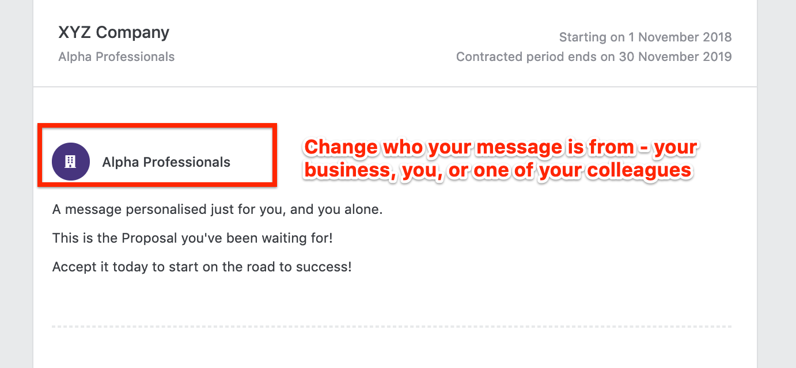The height and width of the screenshot is (368, 796).
Task: Click the 'A message personalised just for you' line
Action: pos(217,209)
